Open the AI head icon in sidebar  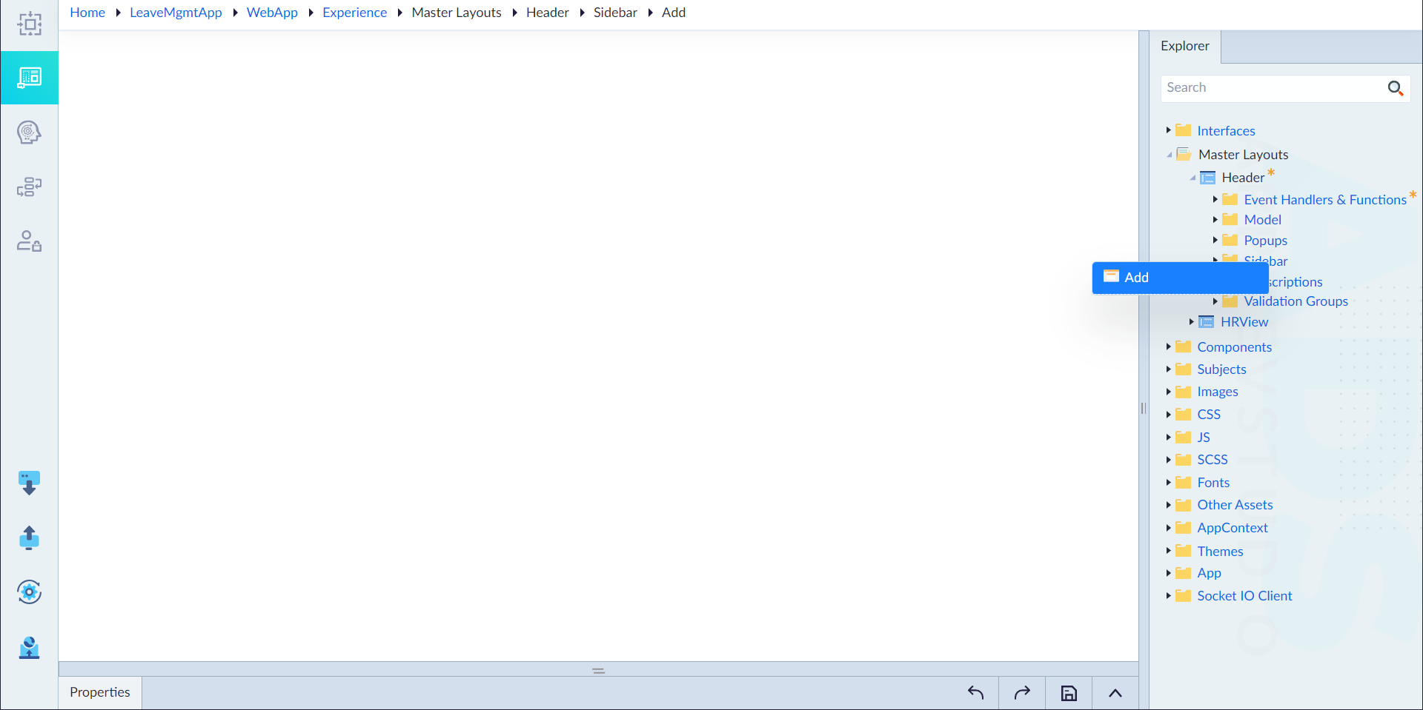click(x=29, y=133)
